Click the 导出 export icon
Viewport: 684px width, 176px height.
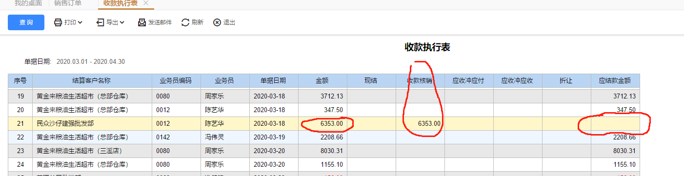(100, 22)
